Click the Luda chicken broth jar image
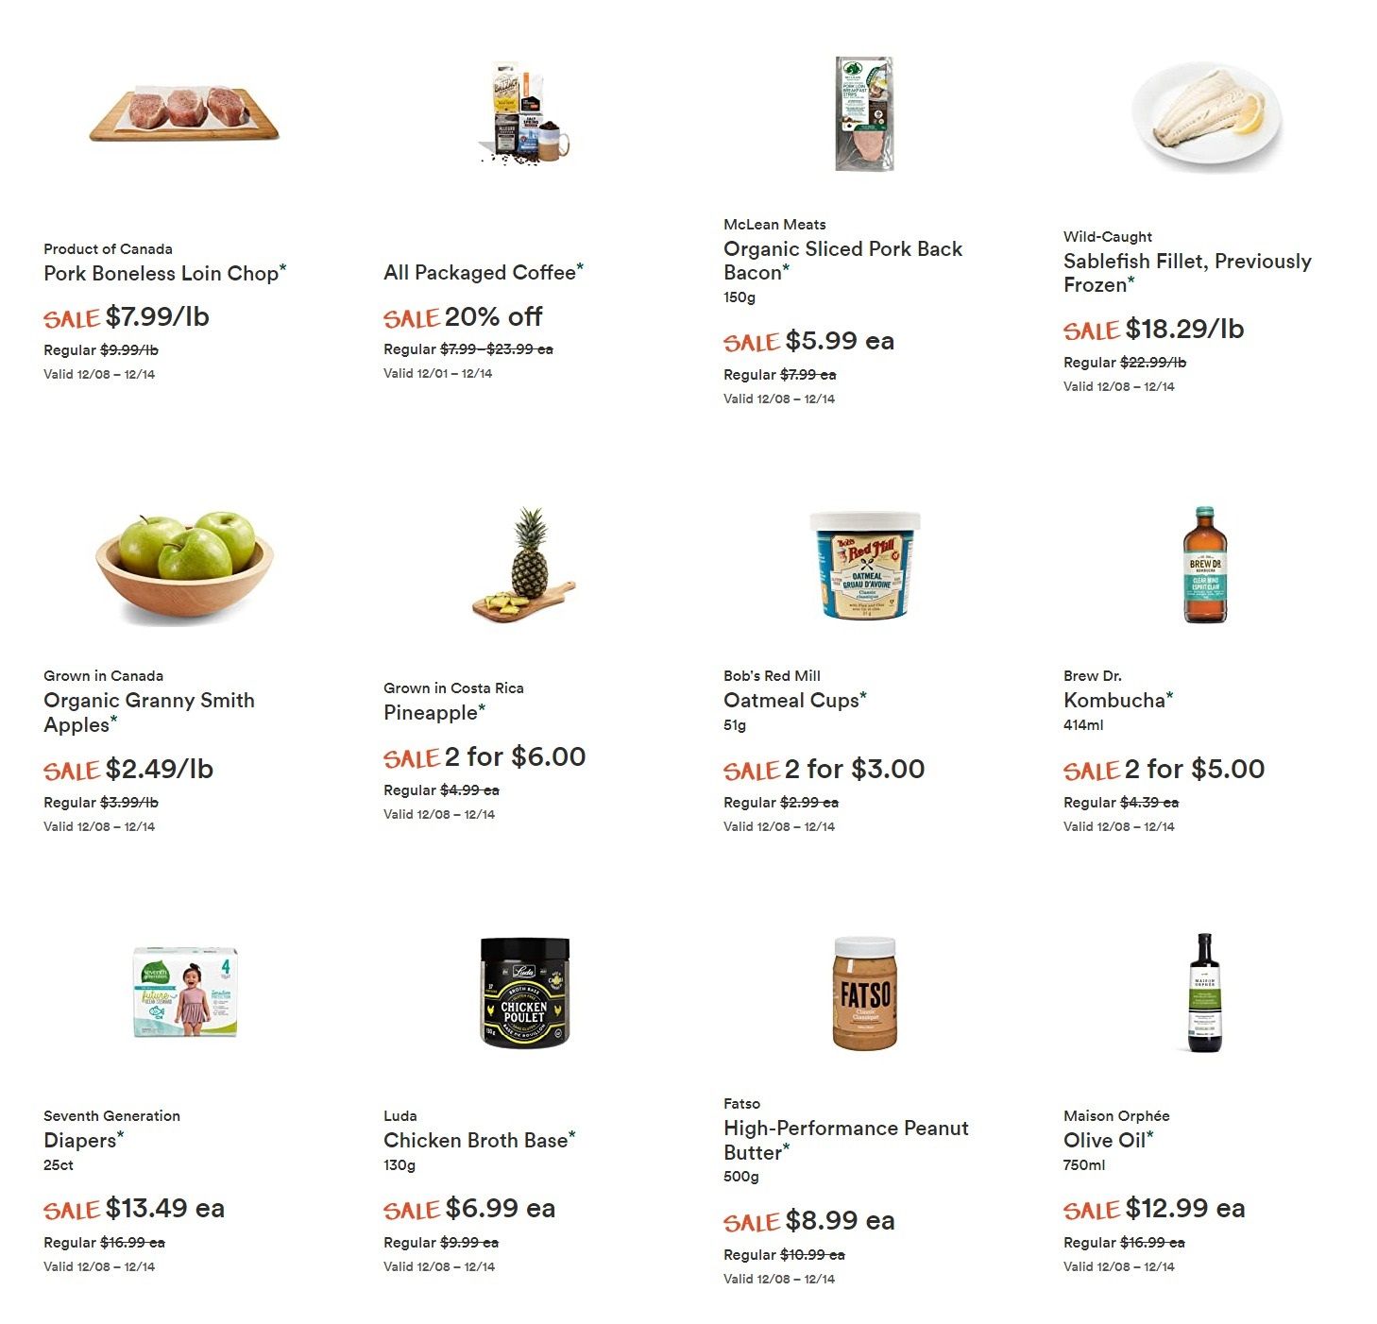 tap(525, 993)
